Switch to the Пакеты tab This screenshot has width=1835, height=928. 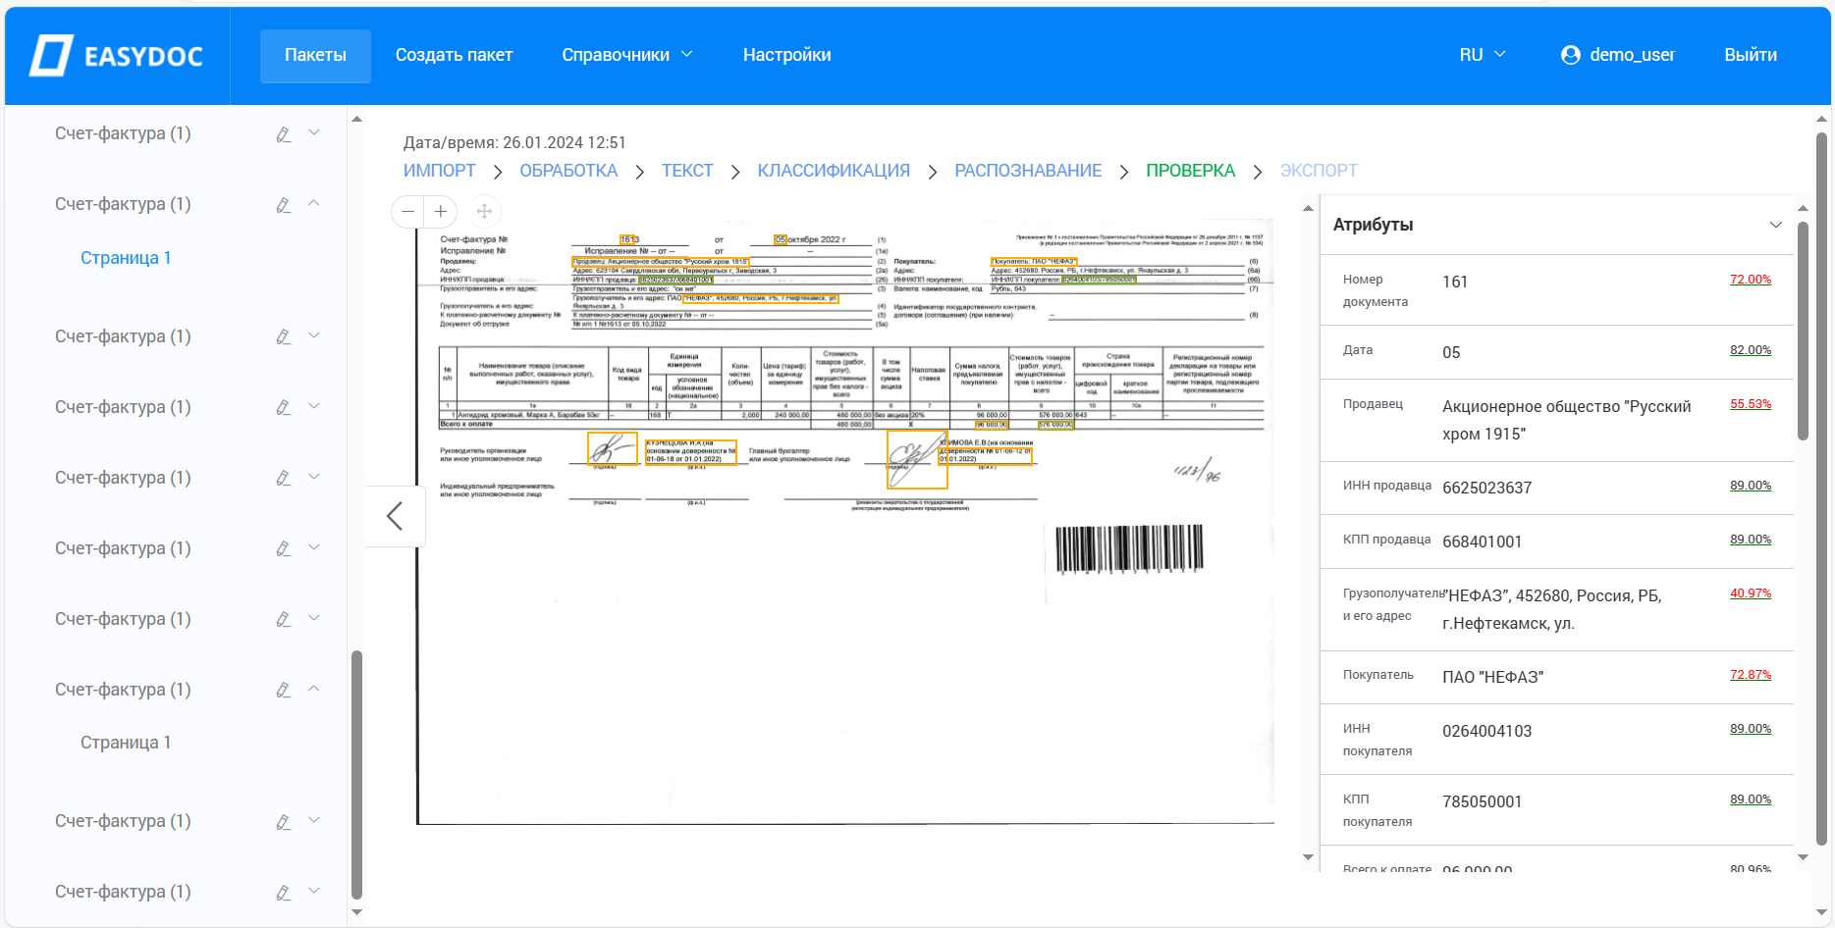(x=314, y=55)
